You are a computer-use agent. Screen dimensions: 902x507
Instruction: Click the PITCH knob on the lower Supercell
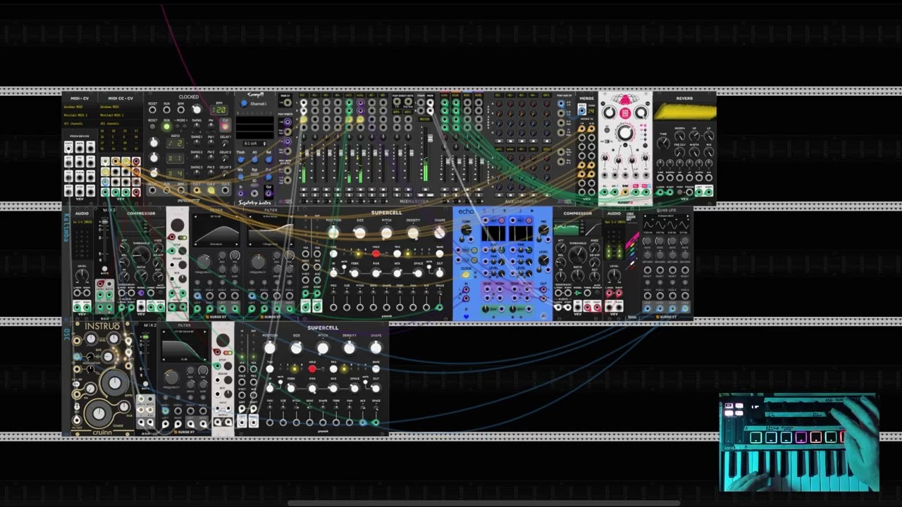pyautogui.click(x=323, y=348)
